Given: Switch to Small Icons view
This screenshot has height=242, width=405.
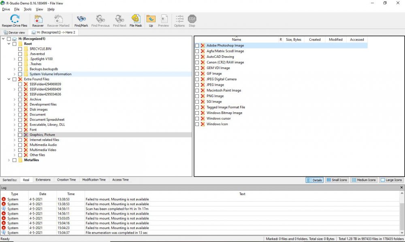Looking at the screenshot, I should 337,180.
